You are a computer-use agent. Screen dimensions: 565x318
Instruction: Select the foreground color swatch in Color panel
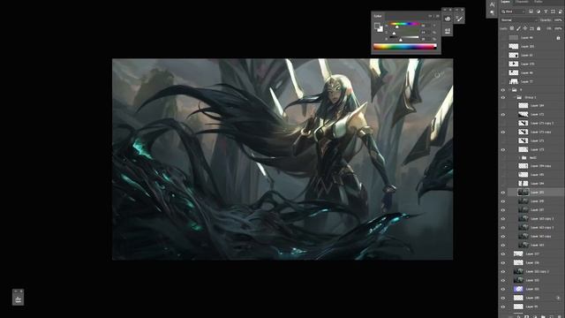pos(377,26)
